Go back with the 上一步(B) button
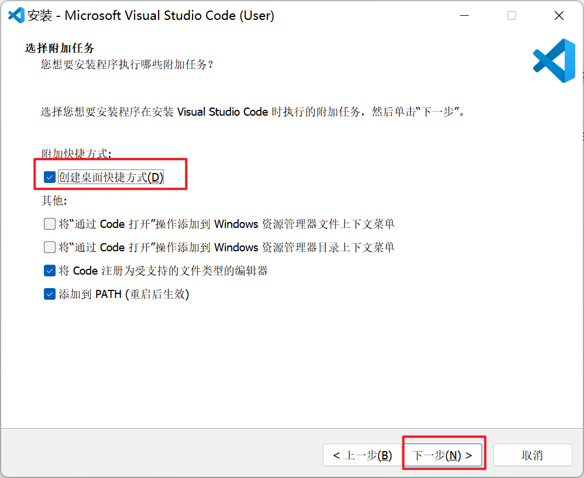 click(362, 455)
